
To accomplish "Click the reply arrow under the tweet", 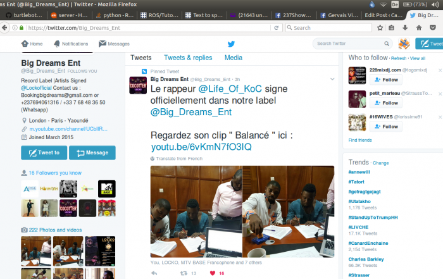I will pos(154,273).
